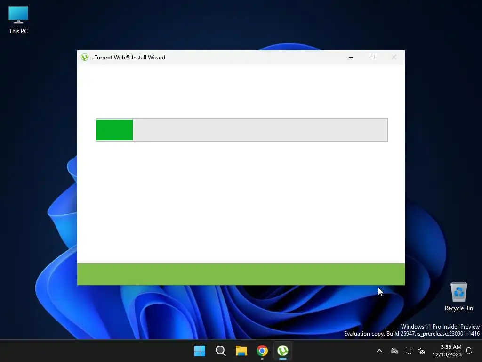Focus µTorrent installer taskbar icon
Screen dimensions: 482x362
(283, 351)
